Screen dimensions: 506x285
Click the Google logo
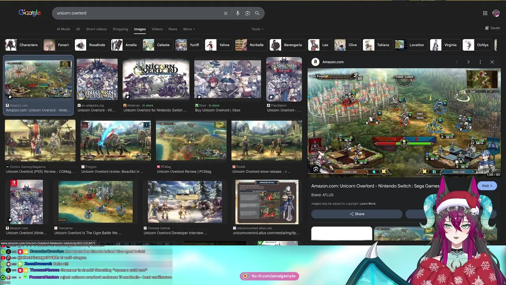tap(30, 13)
